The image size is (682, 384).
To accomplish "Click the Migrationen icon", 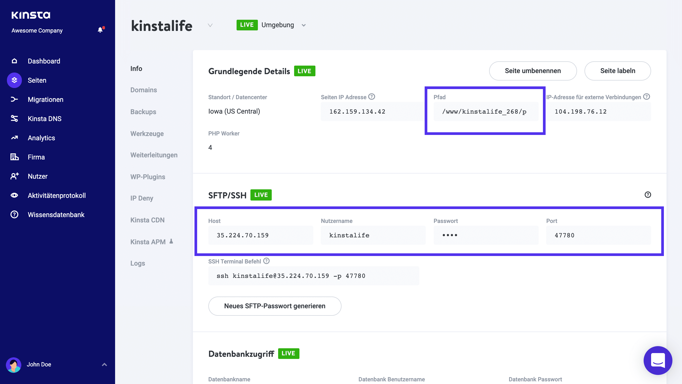I will click(14, 99).
